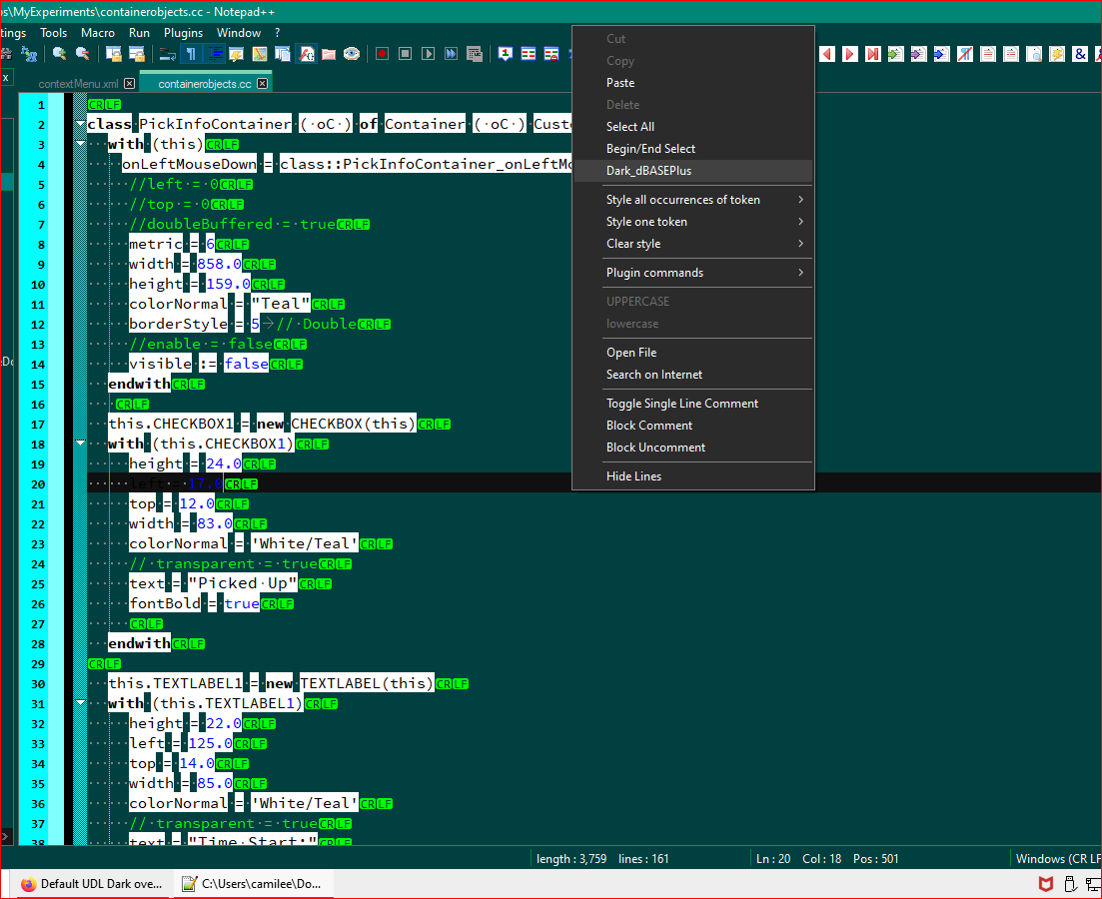Choose Paste from the context menu
The width and height of the screenshot is (1102, 899).
693,83
